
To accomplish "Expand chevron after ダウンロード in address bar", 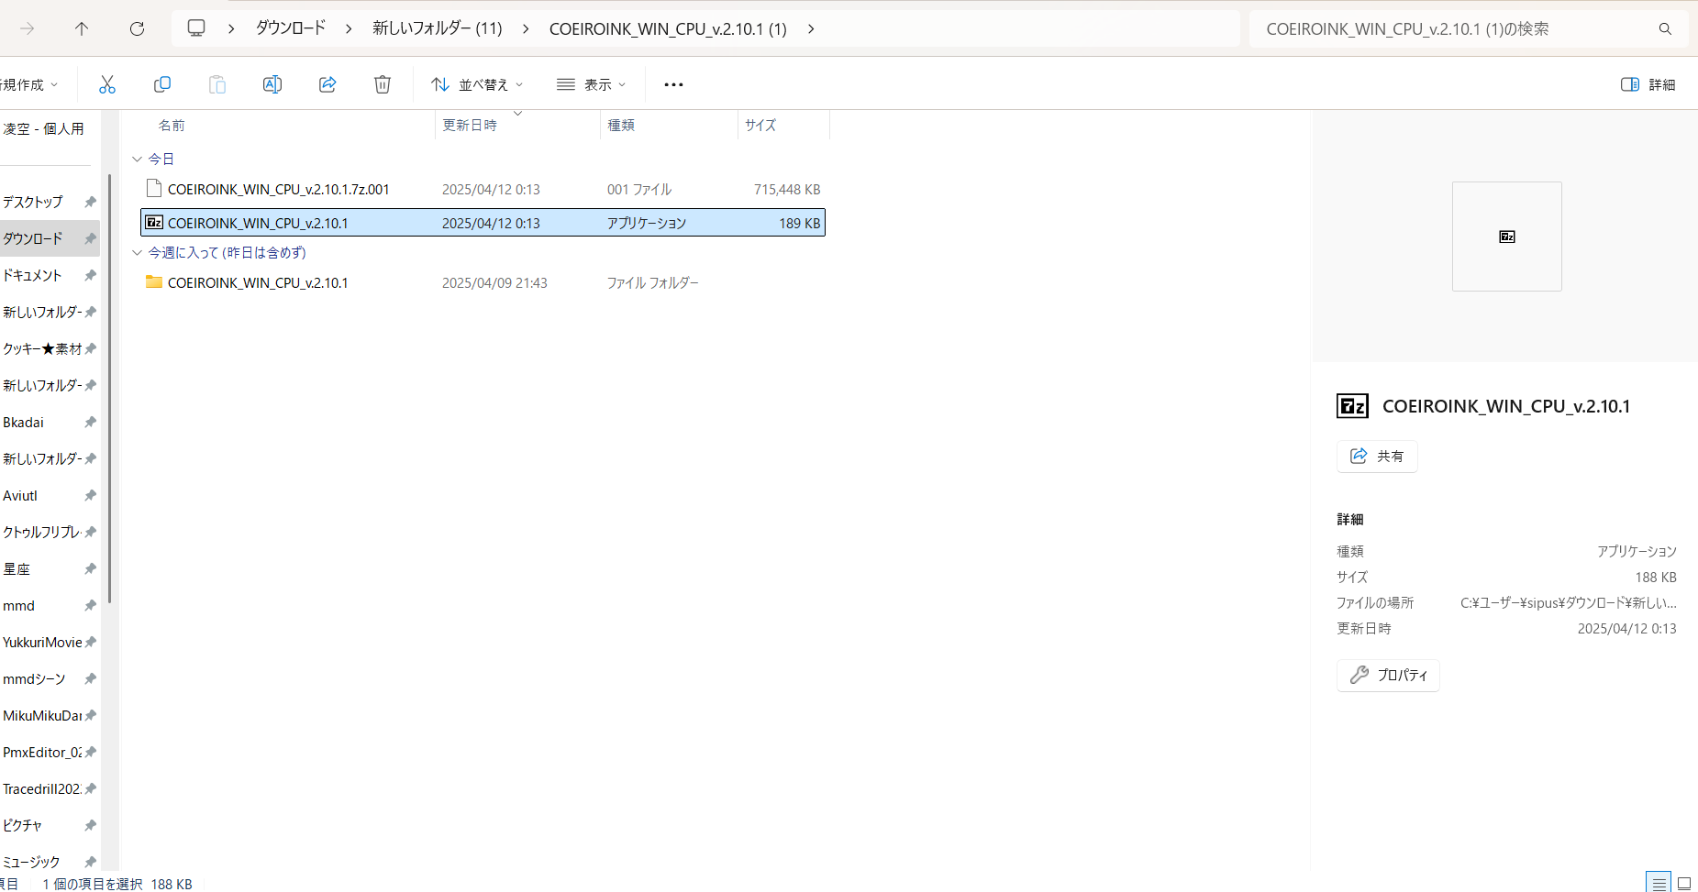I will click(349, 28).
